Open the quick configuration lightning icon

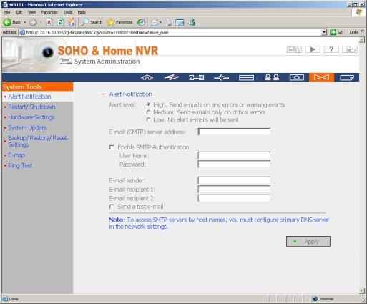pyautogui.click(x=172, y=77)
